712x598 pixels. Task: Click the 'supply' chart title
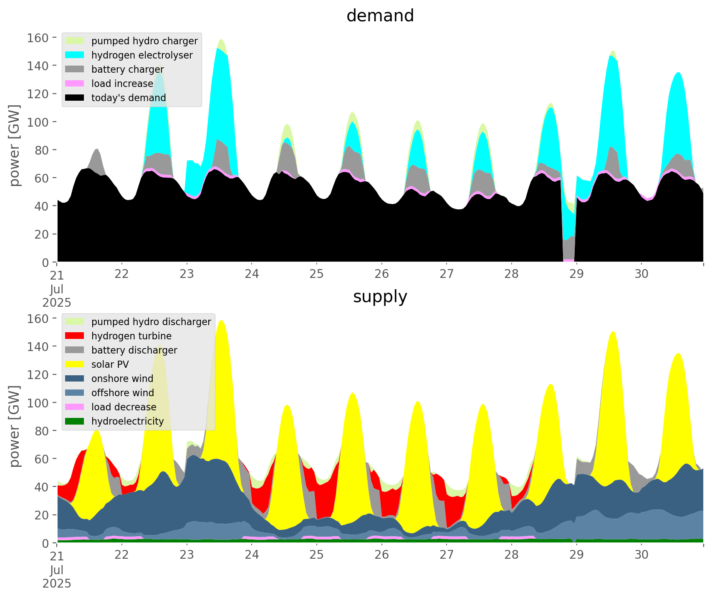pyautogui.click(x=380, y=297)
